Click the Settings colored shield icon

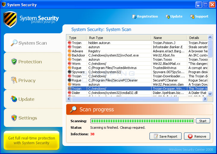click(x=14, y=118)
